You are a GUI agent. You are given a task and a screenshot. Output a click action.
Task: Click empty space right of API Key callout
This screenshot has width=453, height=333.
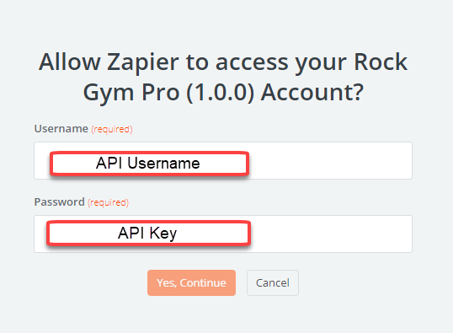[331, 234]
